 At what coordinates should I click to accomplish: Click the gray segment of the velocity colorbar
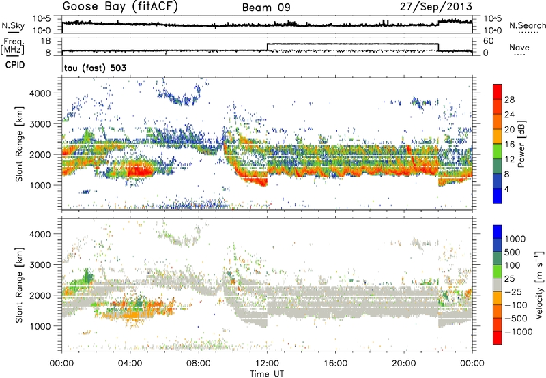pos(498,285)
